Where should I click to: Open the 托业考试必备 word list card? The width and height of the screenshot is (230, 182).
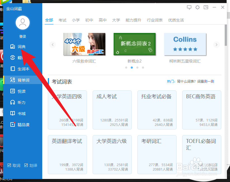click(157, 110)
